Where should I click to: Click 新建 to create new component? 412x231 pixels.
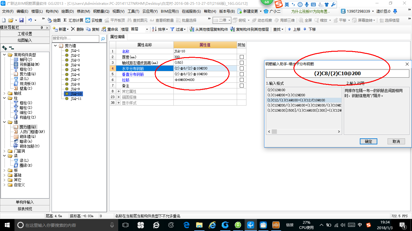coord(60,29)
